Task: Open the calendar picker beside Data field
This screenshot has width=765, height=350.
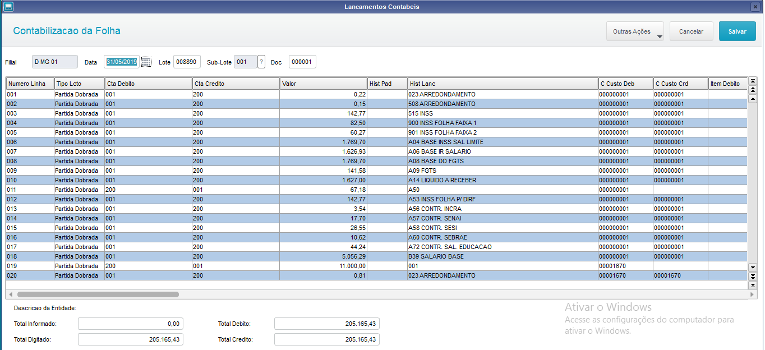Action: point(146,62)
